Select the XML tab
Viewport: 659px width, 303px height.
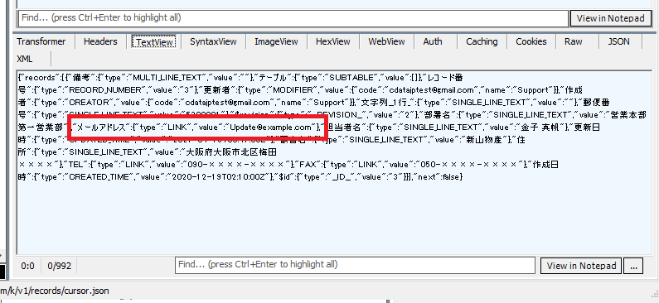[24, 59]
